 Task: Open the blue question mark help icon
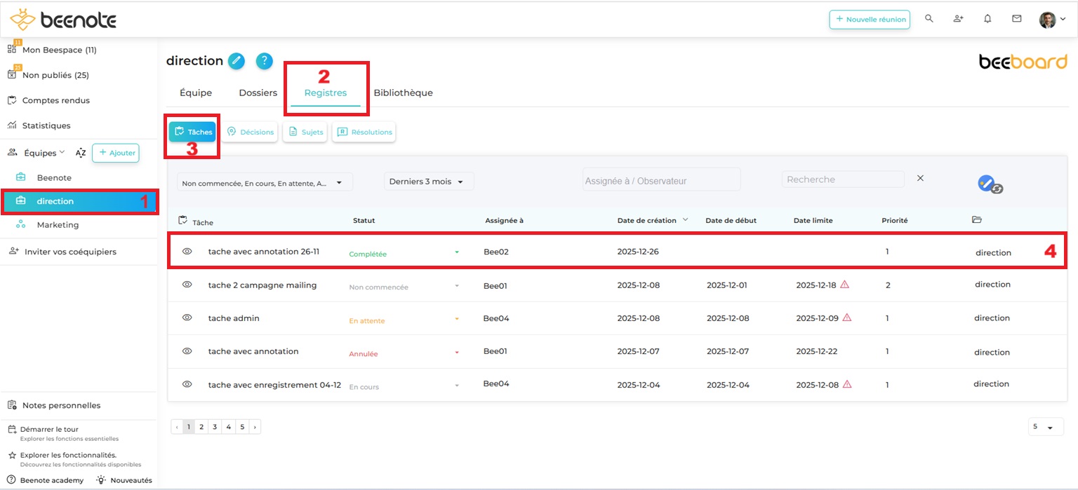click(x=264, y=61)
